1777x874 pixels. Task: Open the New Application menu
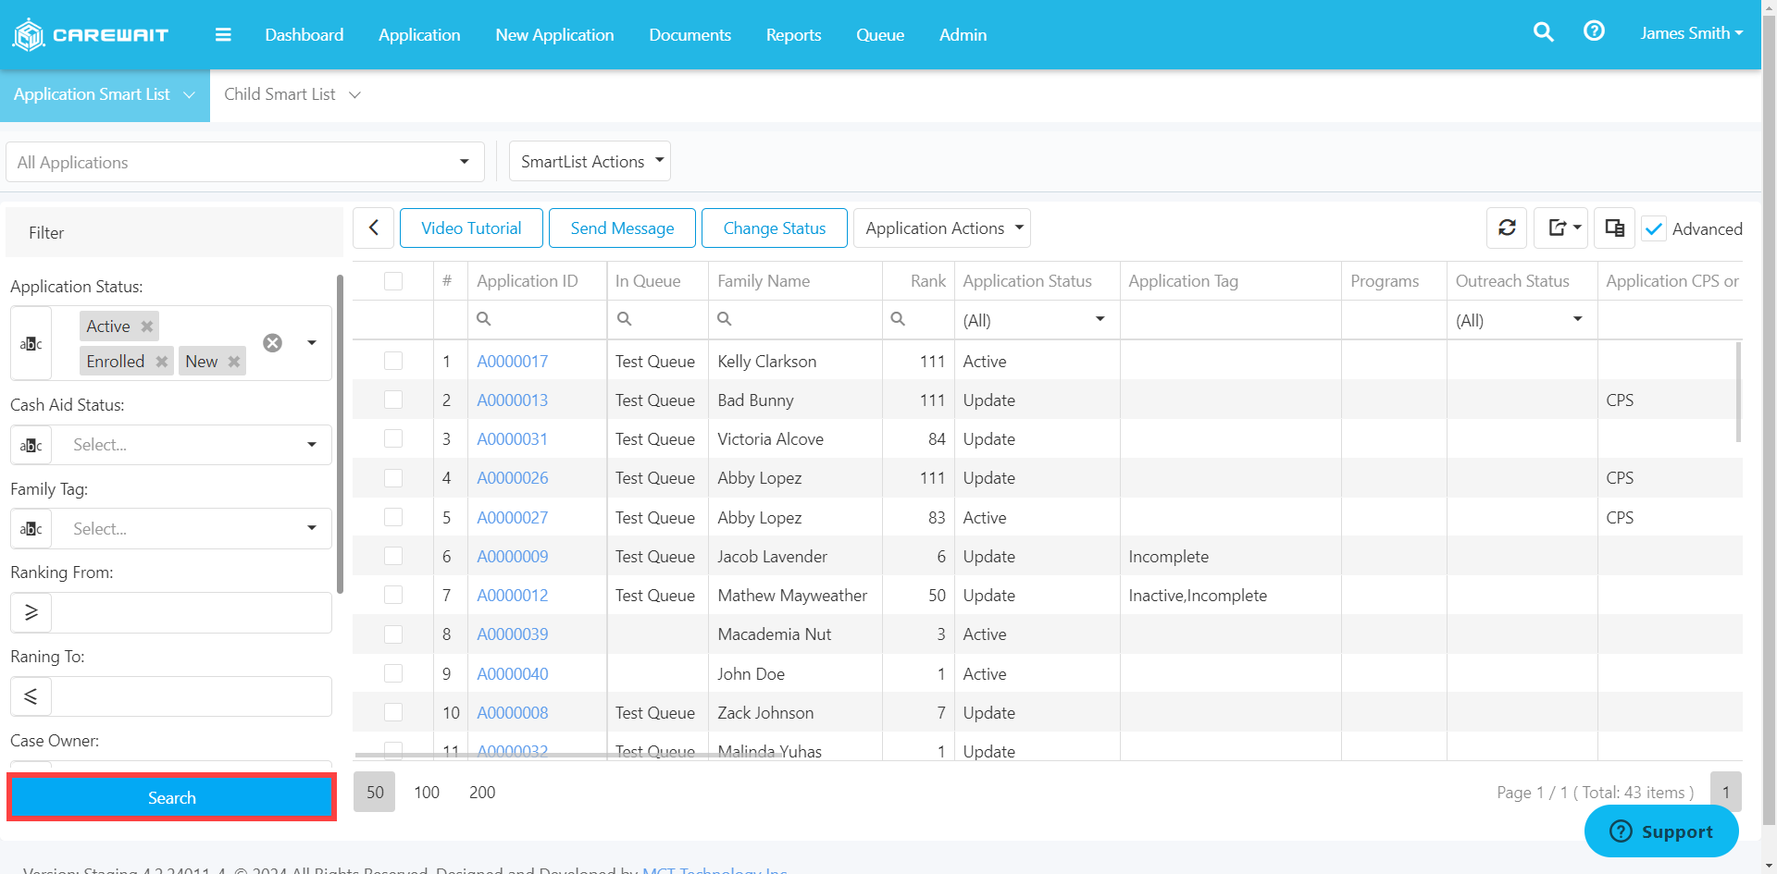click(554, 34)
